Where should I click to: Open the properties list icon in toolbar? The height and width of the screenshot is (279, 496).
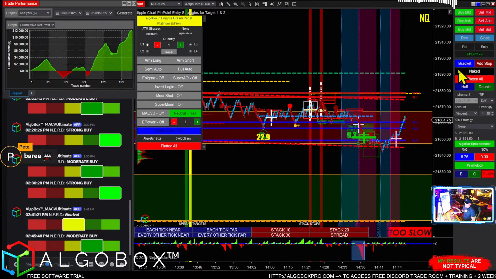[294, 4]
